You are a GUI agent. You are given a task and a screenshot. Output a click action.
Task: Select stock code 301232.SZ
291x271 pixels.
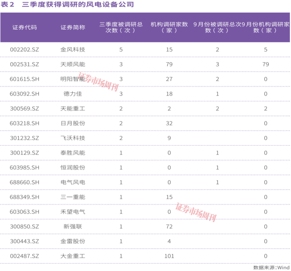coord(25,138)
